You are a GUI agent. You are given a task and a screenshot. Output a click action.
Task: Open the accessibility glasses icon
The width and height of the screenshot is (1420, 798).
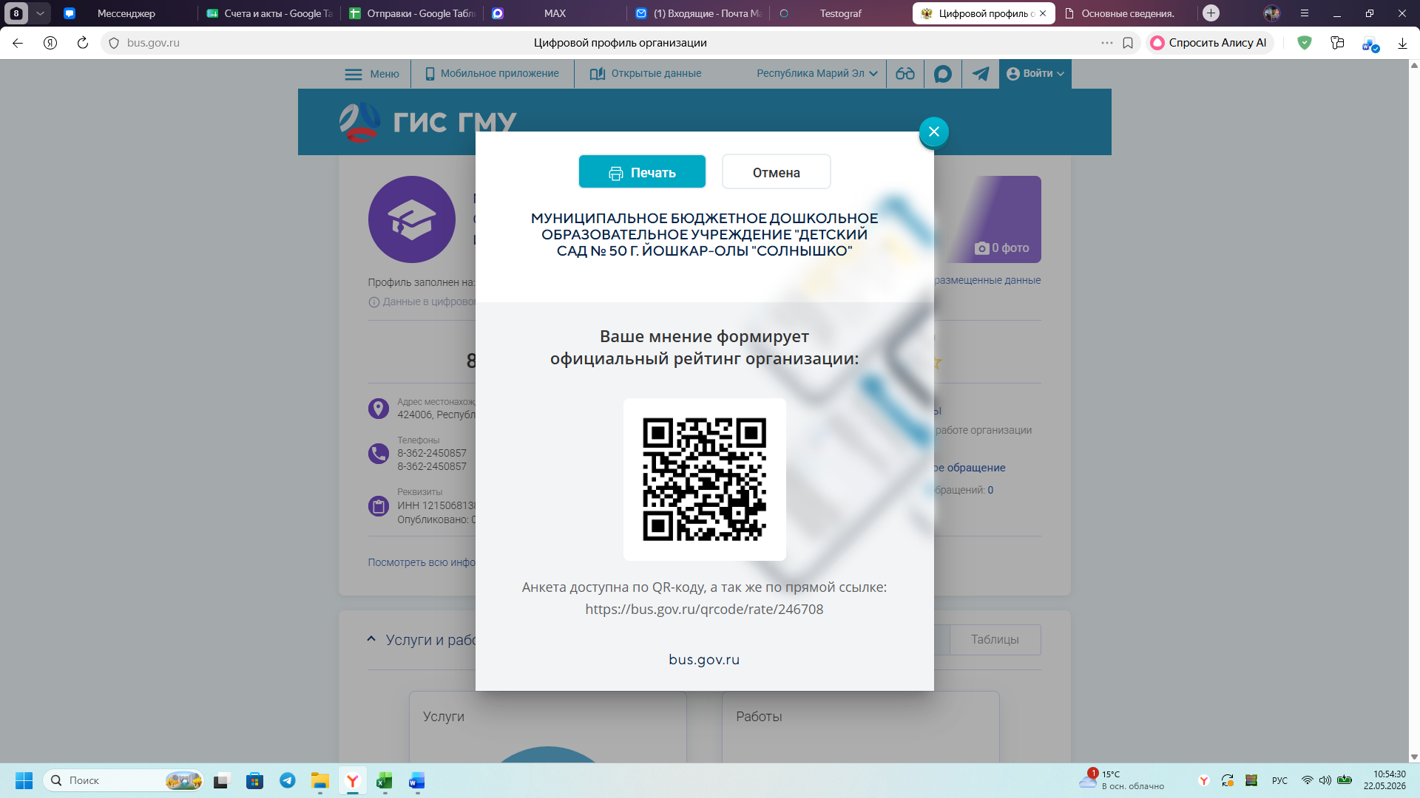(x=905, y=73)
